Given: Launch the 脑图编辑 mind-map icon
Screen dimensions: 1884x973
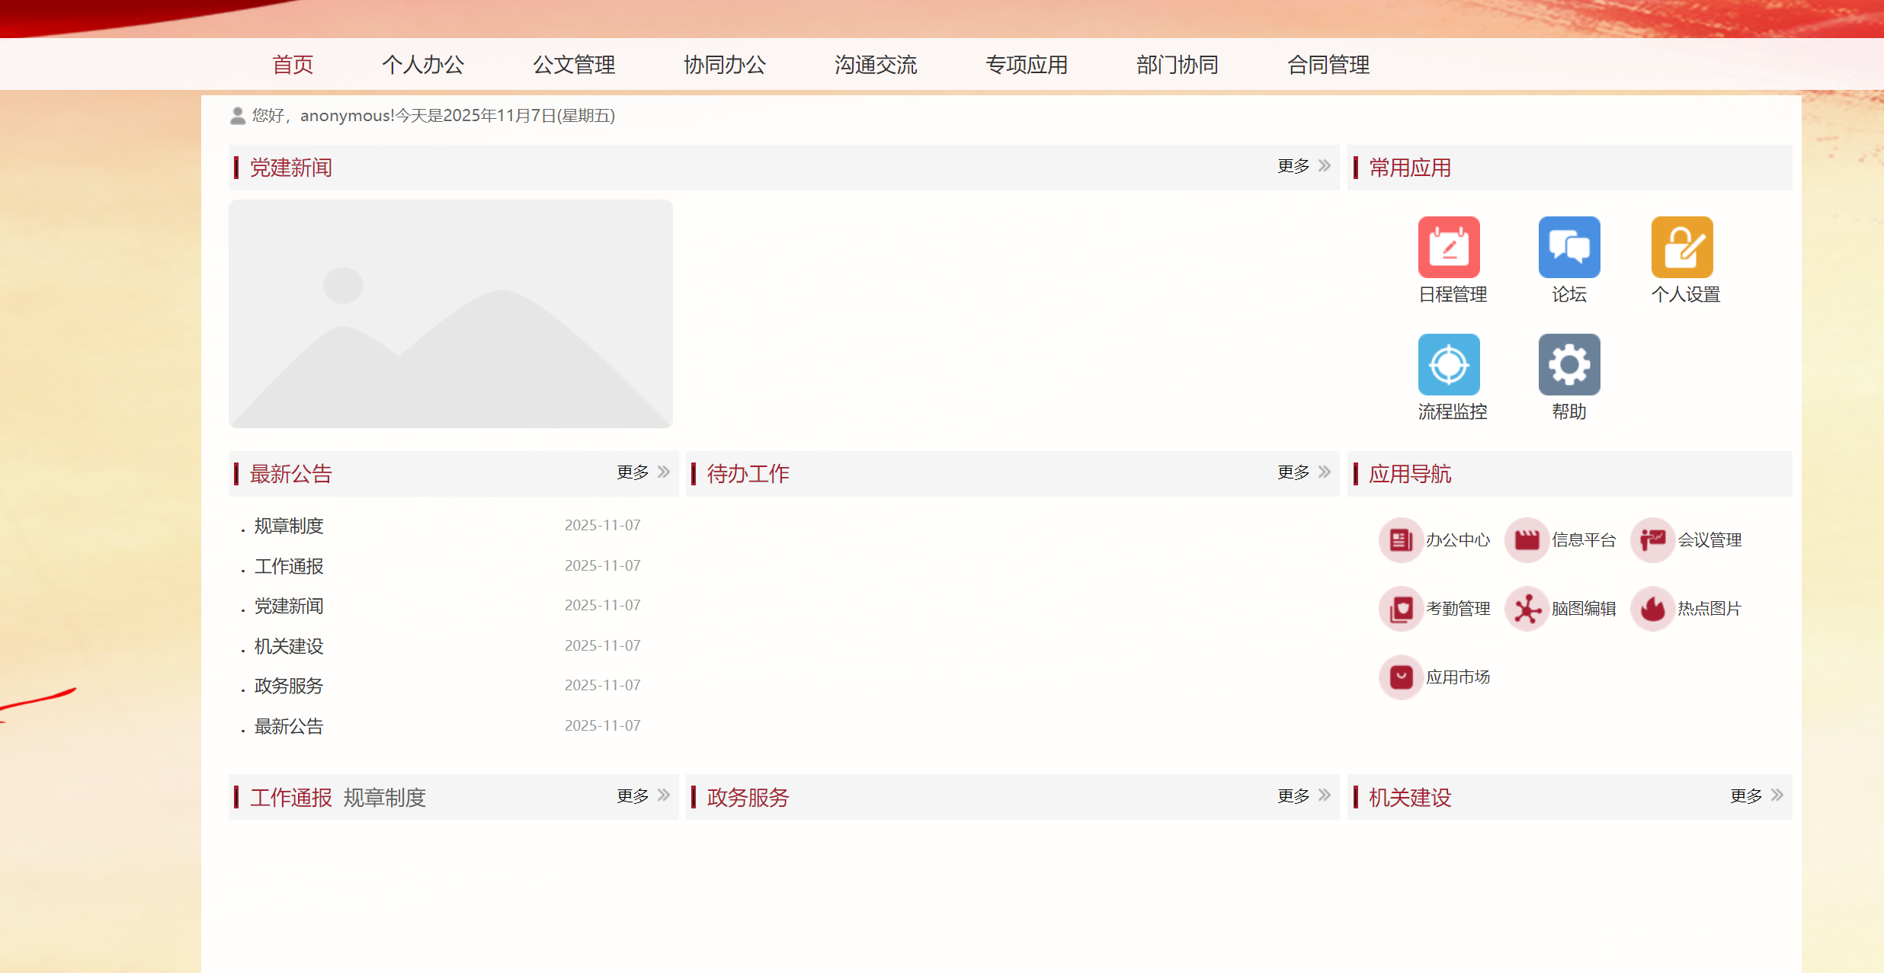Looking at the screenshot, I should [1527, 609].
